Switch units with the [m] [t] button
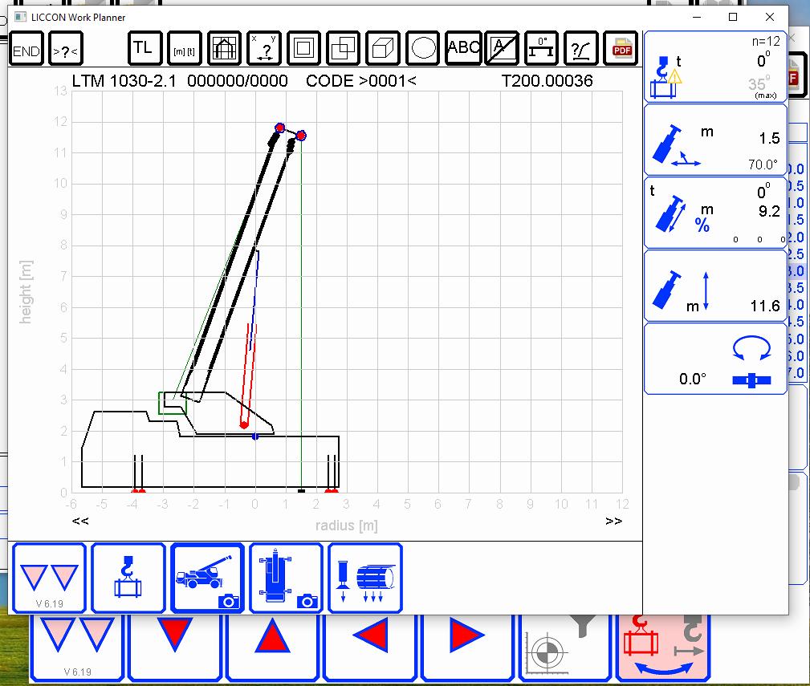The height and width of the screenshot is (686, 810). [x=185, y=48]
